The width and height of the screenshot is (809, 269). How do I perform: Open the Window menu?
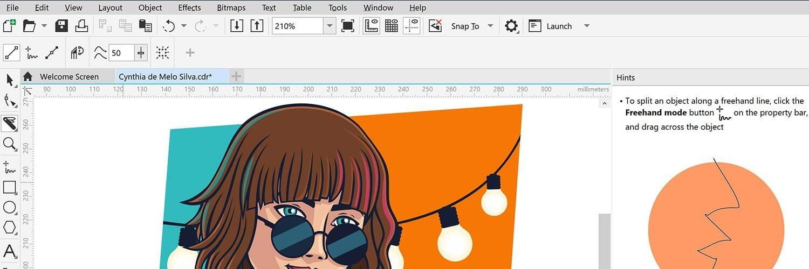pos(378,8)
